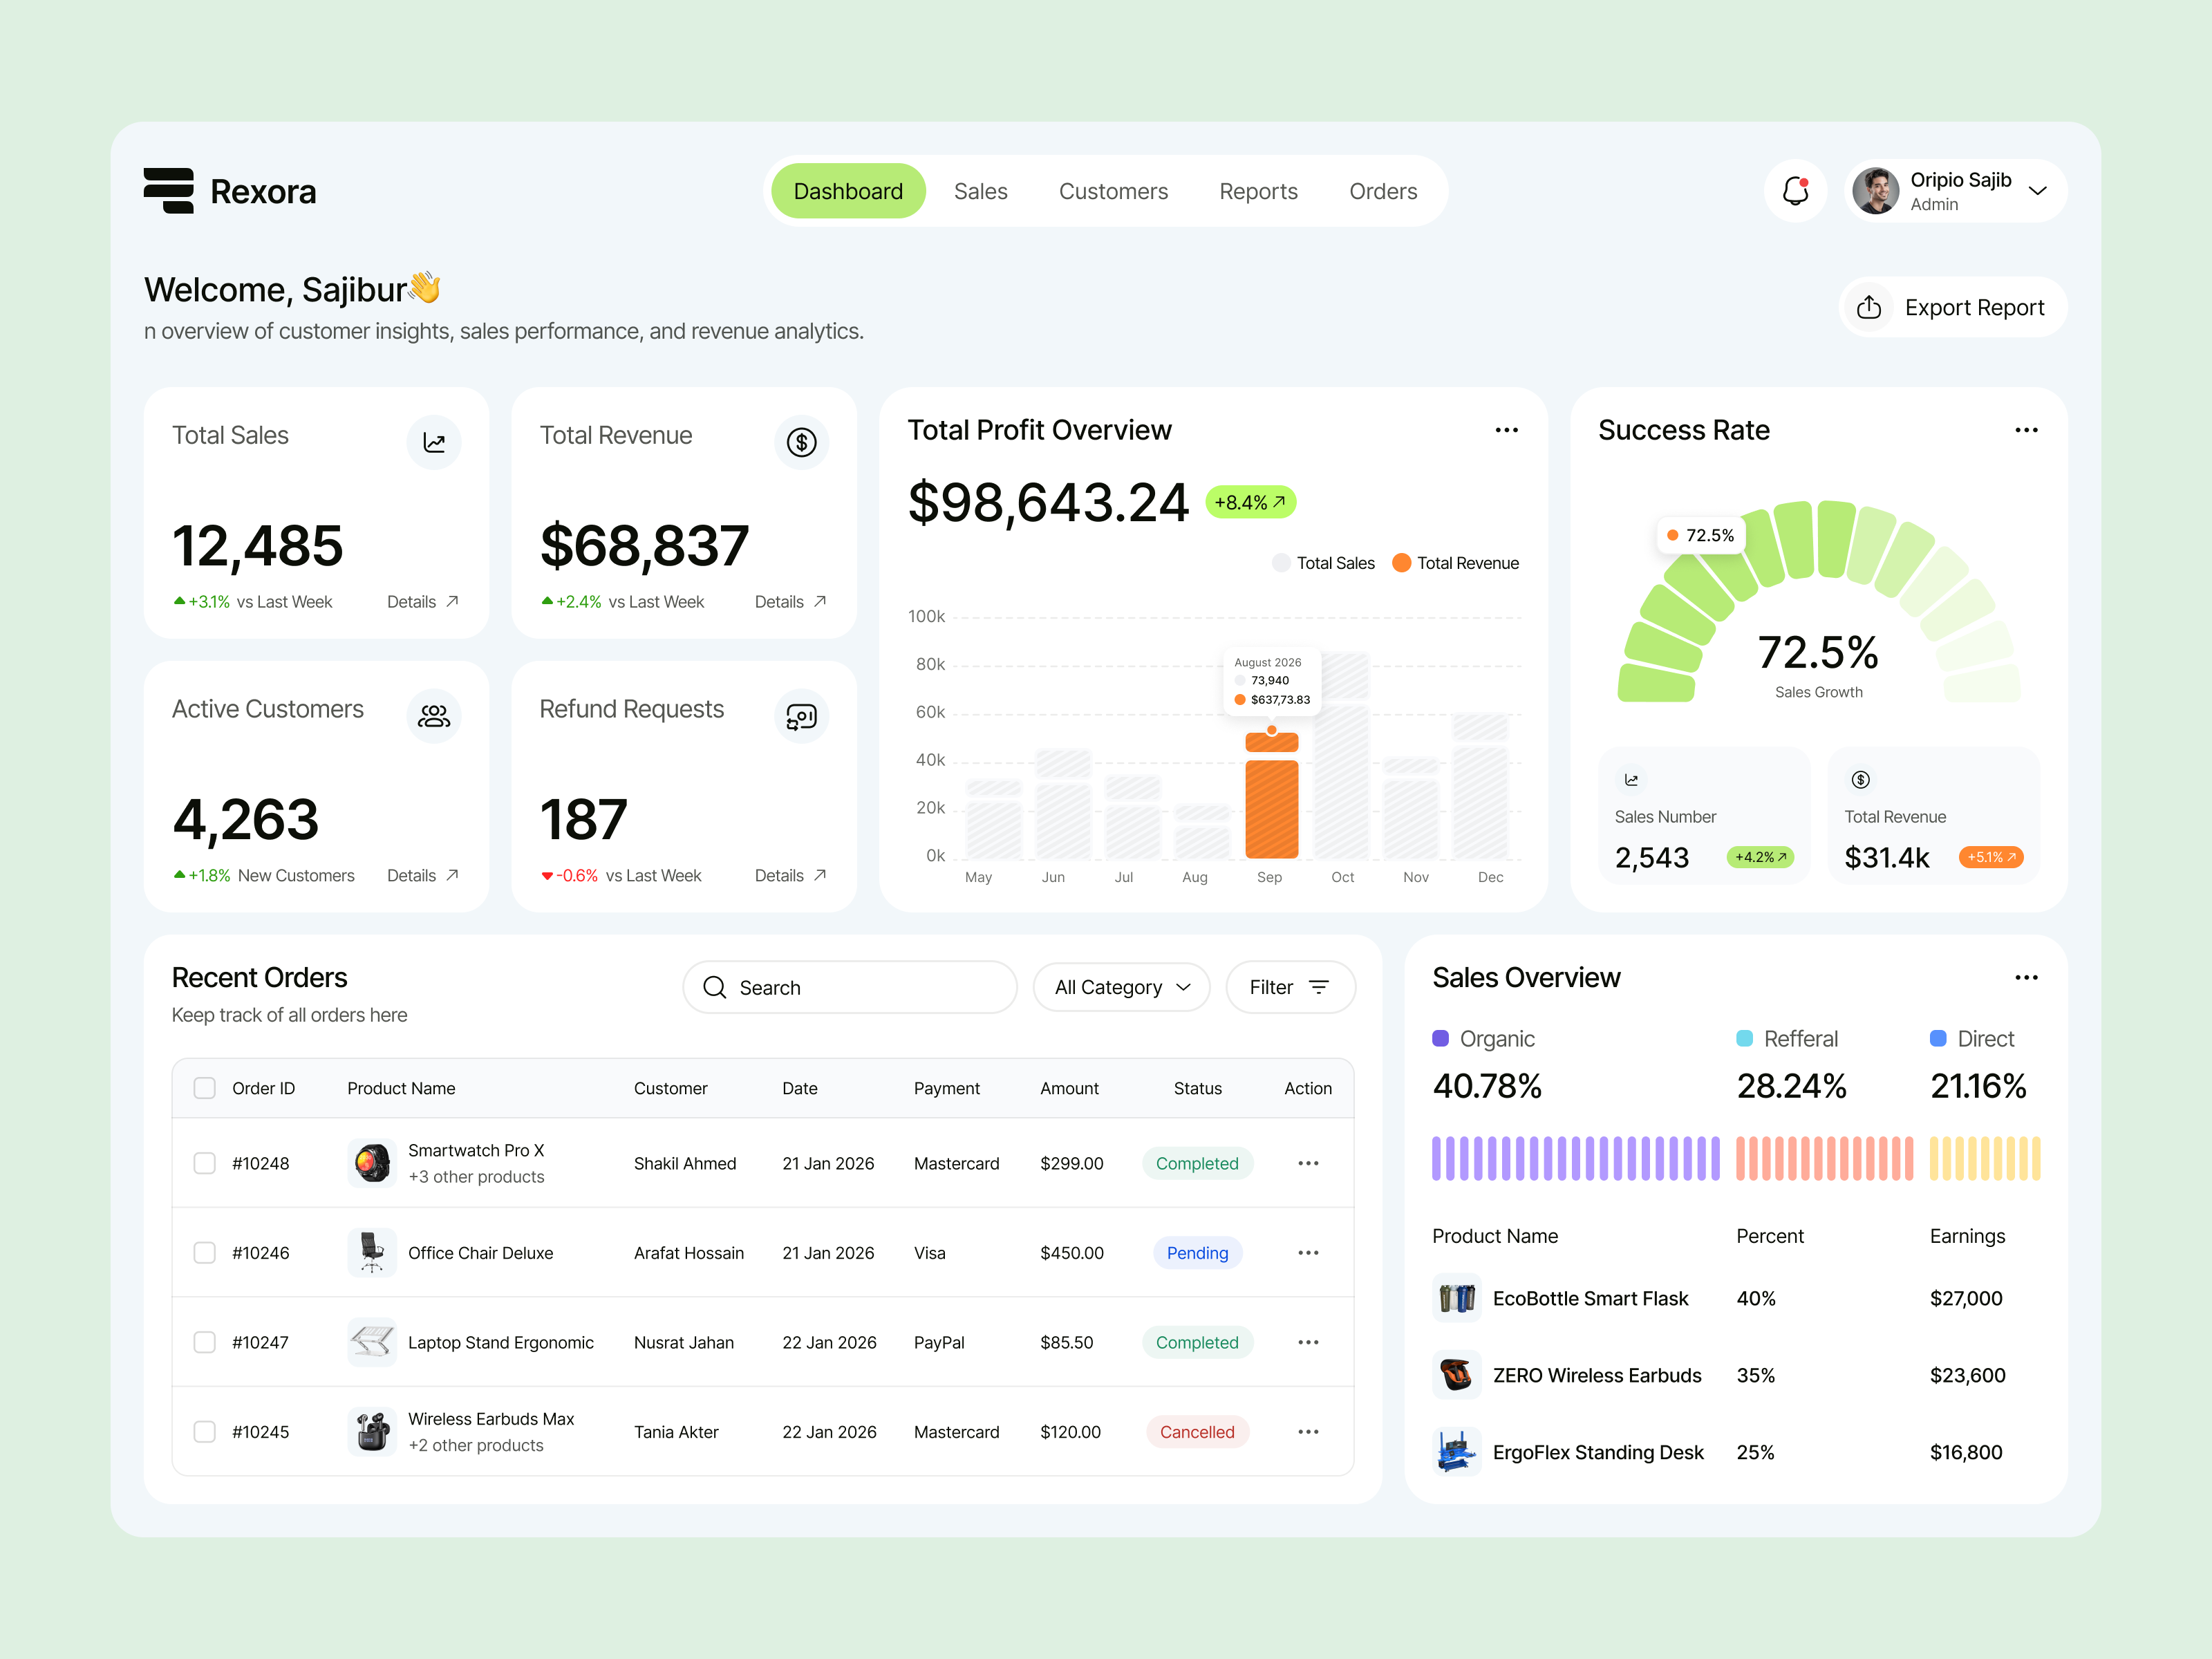This screenshot has width=2212, height=1659.
Task: Click the Total Sales trend chart icon
Action: pyautogui.click(x=434, y=442)
